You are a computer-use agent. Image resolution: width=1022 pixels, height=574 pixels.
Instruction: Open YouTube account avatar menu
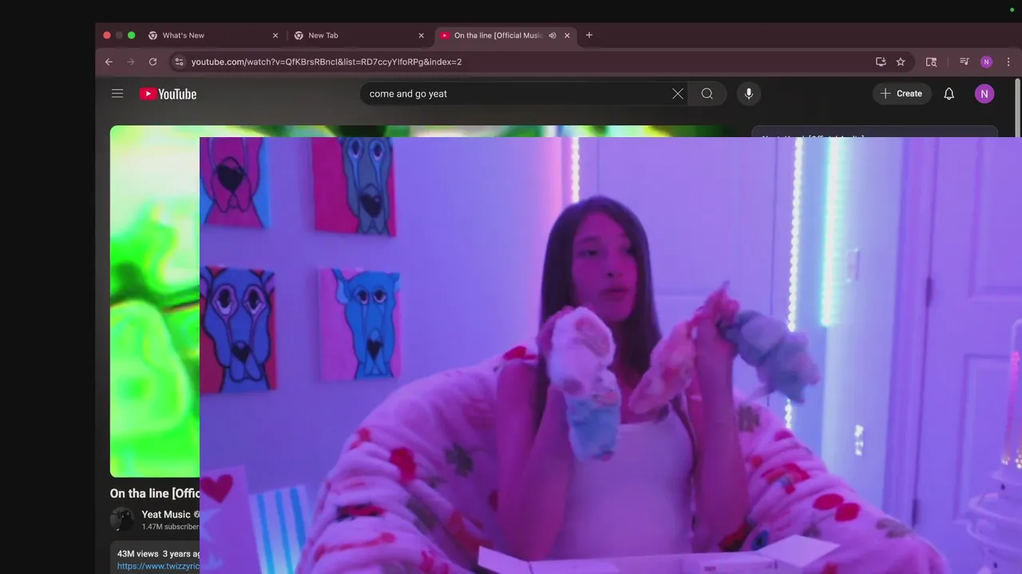pyautogui.click(x=984, y=93)
